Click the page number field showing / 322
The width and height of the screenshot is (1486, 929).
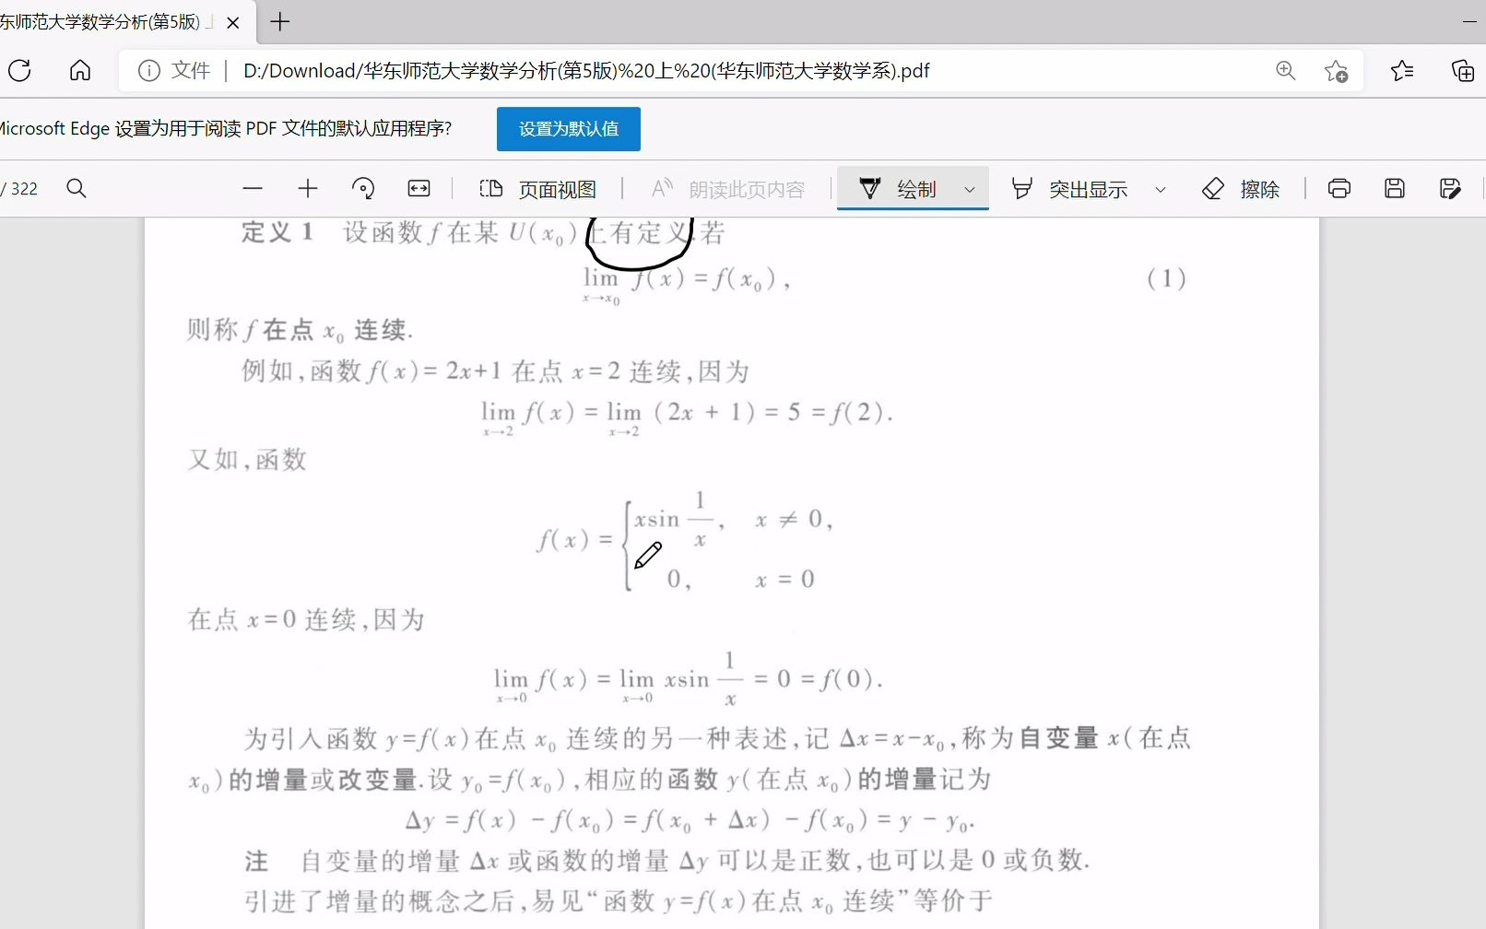click(x=19, y=189)
